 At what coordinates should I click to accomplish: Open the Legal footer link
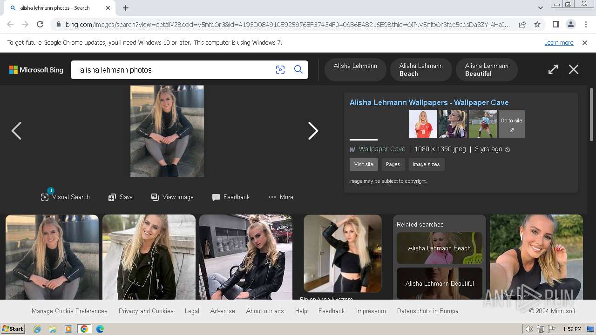click(192, 311)
